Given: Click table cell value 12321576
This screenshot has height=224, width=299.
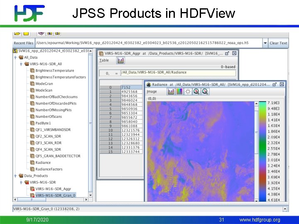Looking at the screenshot, I should (132, 130).
